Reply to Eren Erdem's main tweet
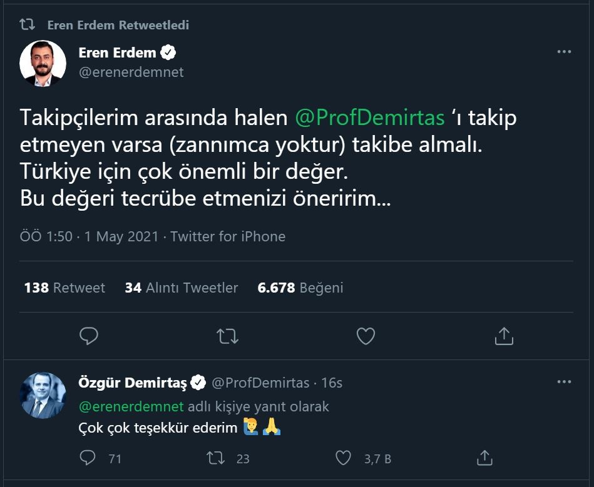Screen dimensions: 594x487 click(x=90, y=336)
